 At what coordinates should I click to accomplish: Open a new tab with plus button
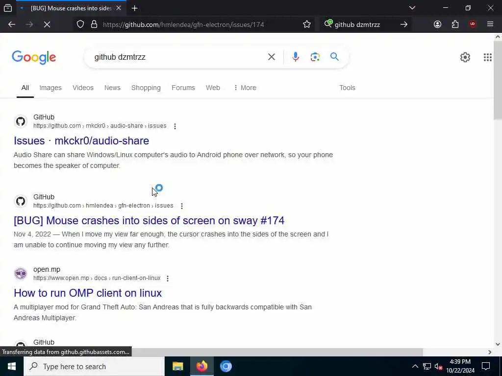tap(134, 8)
